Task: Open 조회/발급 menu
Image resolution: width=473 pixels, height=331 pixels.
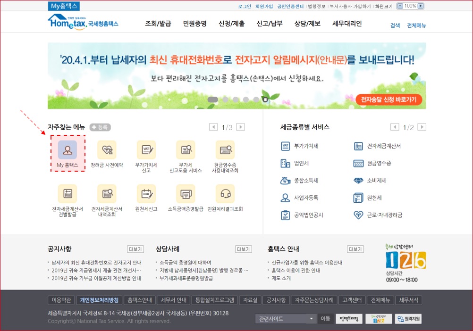Action: tap(158, 24)
